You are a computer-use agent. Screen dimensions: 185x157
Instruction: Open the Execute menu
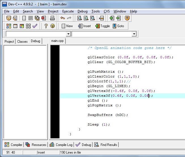pyautogui.click(x=68, y=11)
